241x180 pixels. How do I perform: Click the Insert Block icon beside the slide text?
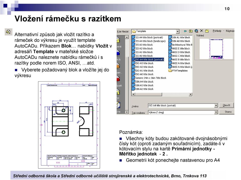click(x=8, y=32)
